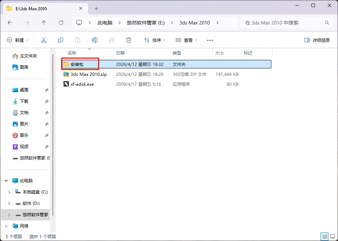Viewport: 338px width, 241px height.
Task: Expand the 网络 tree node
Action: [x=6, y=226]
